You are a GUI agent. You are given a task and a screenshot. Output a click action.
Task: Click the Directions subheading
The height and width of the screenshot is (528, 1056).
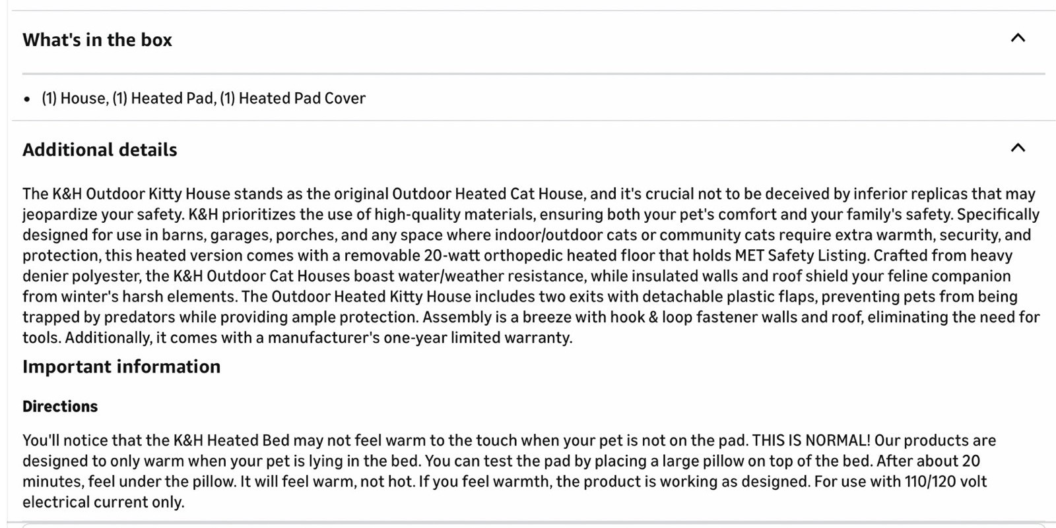coord(60,407)
